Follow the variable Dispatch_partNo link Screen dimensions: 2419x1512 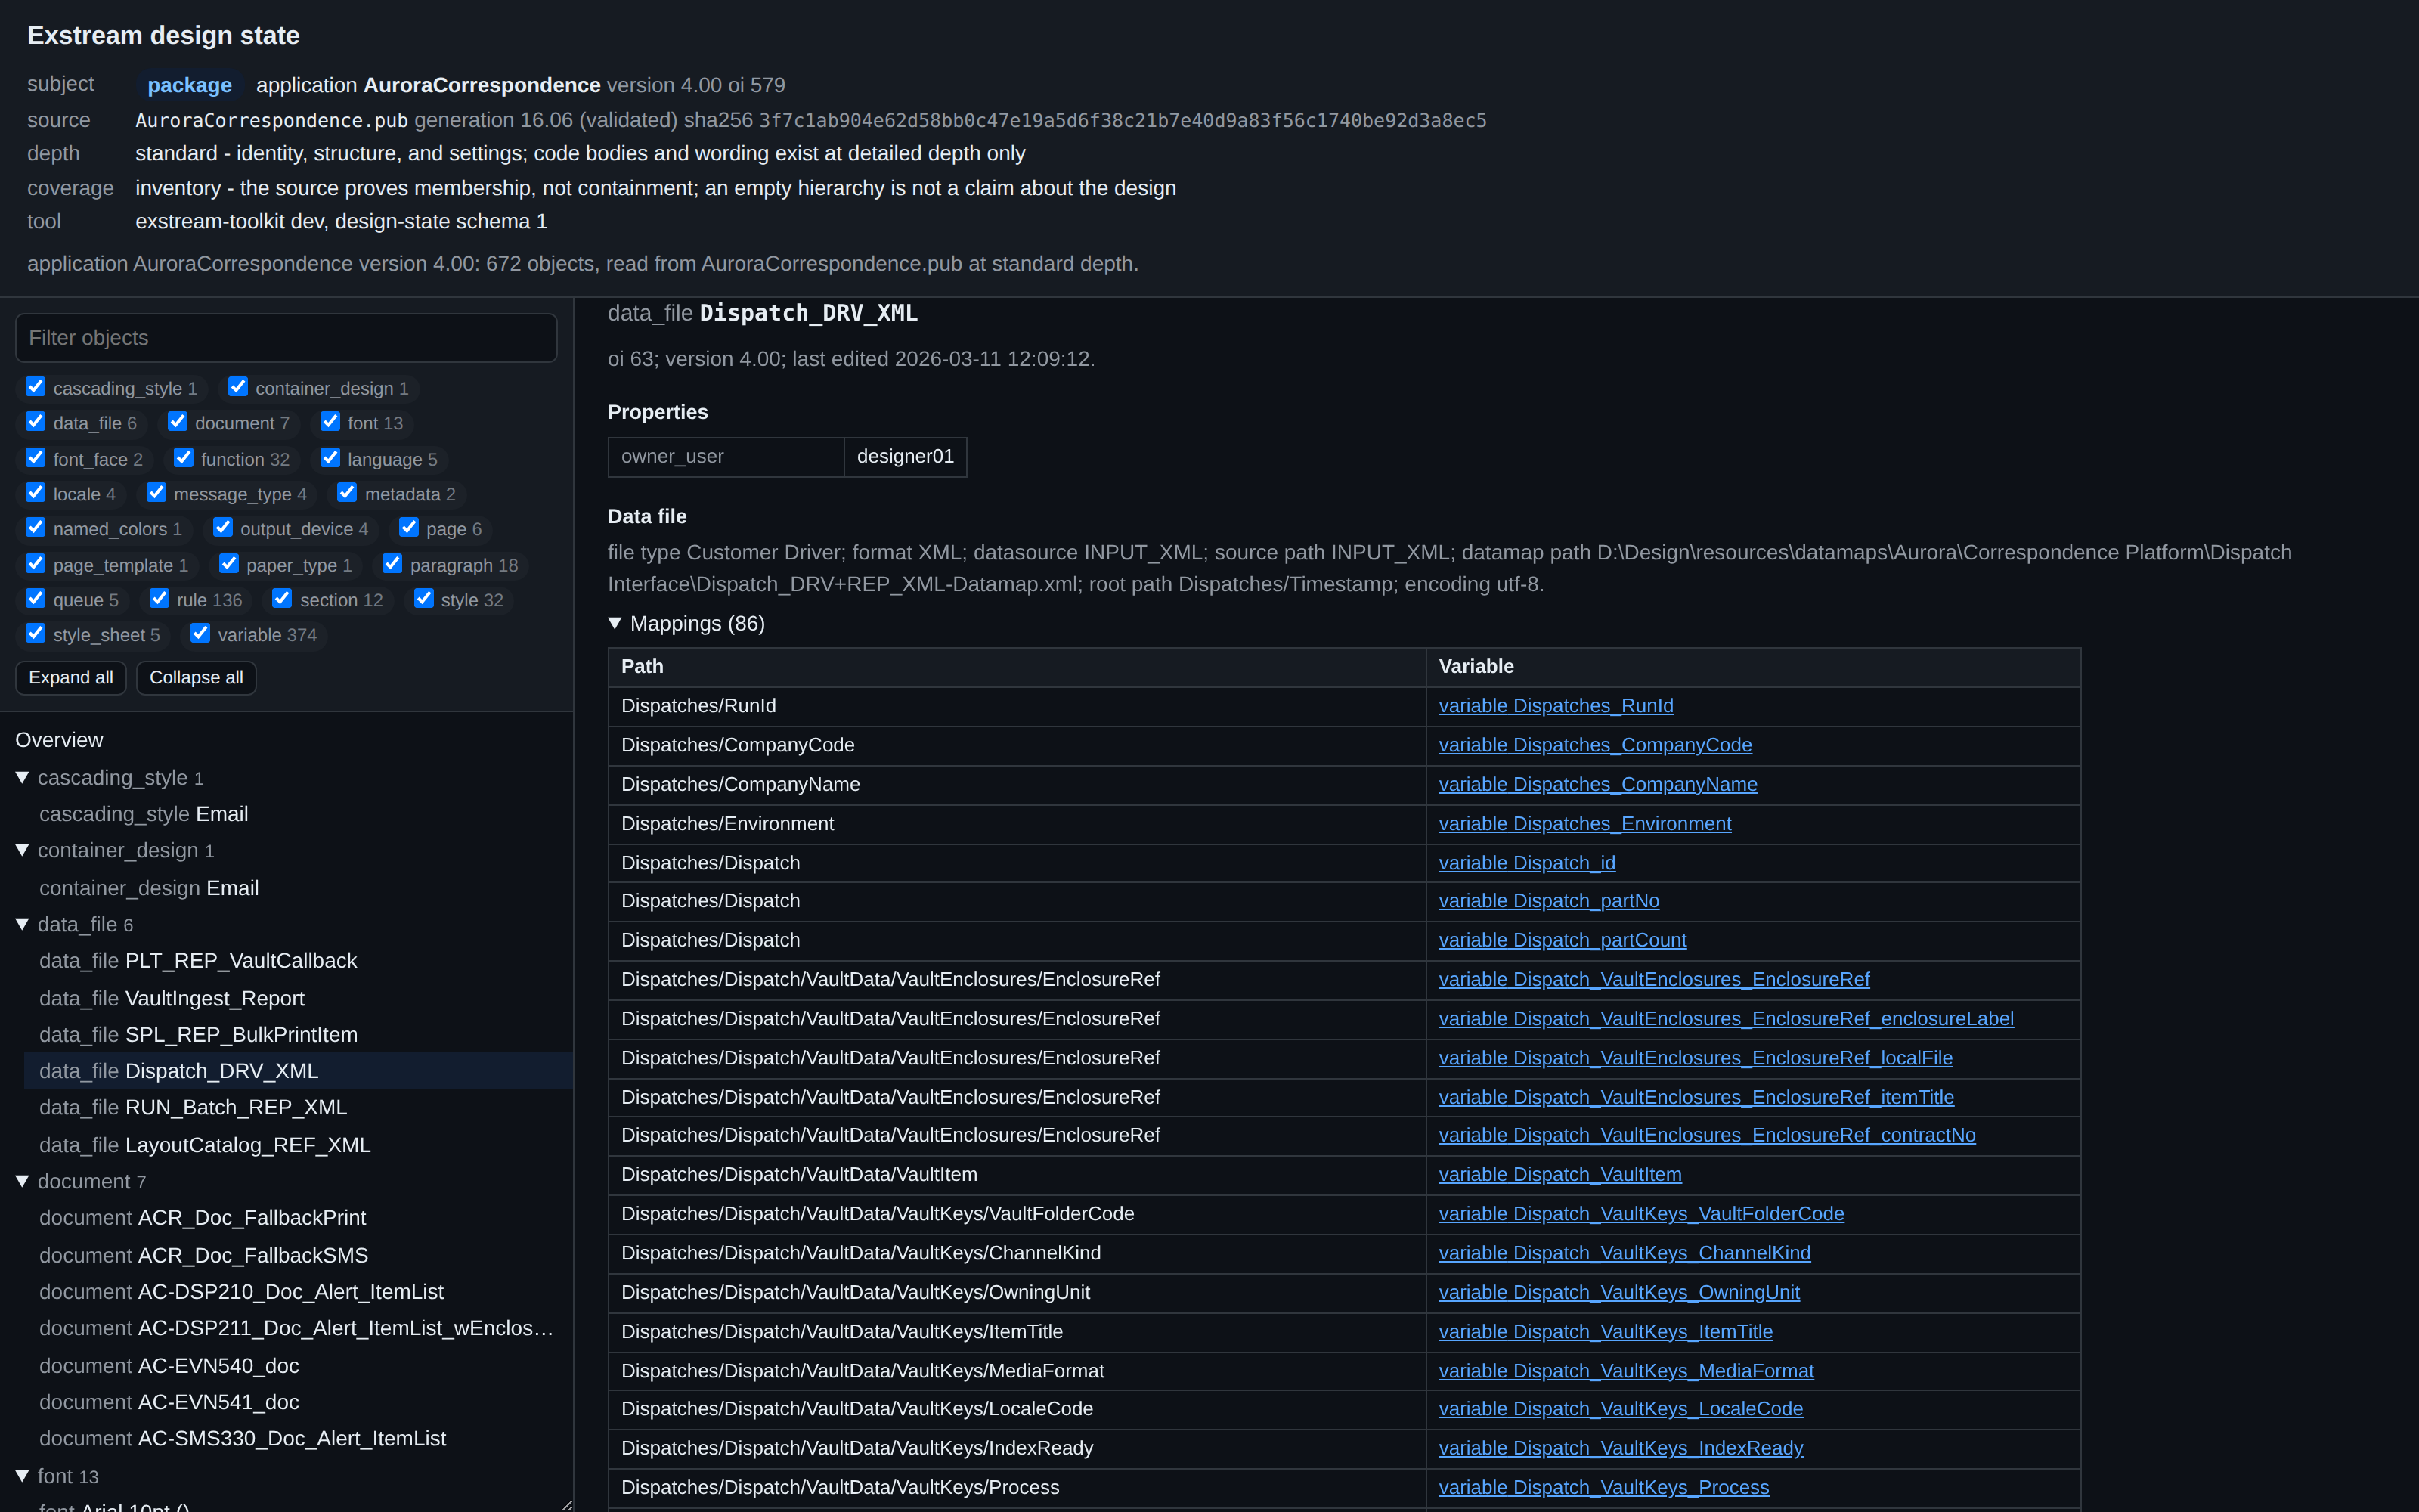pos(1548,901)
